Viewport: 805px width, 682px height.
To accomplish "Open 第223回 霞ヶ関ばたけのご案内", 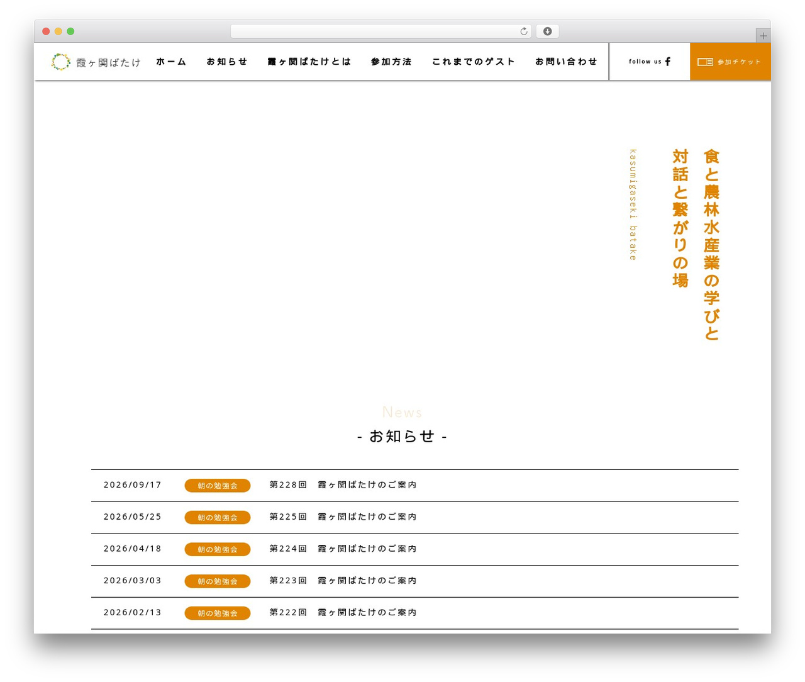I will point(343,581).
